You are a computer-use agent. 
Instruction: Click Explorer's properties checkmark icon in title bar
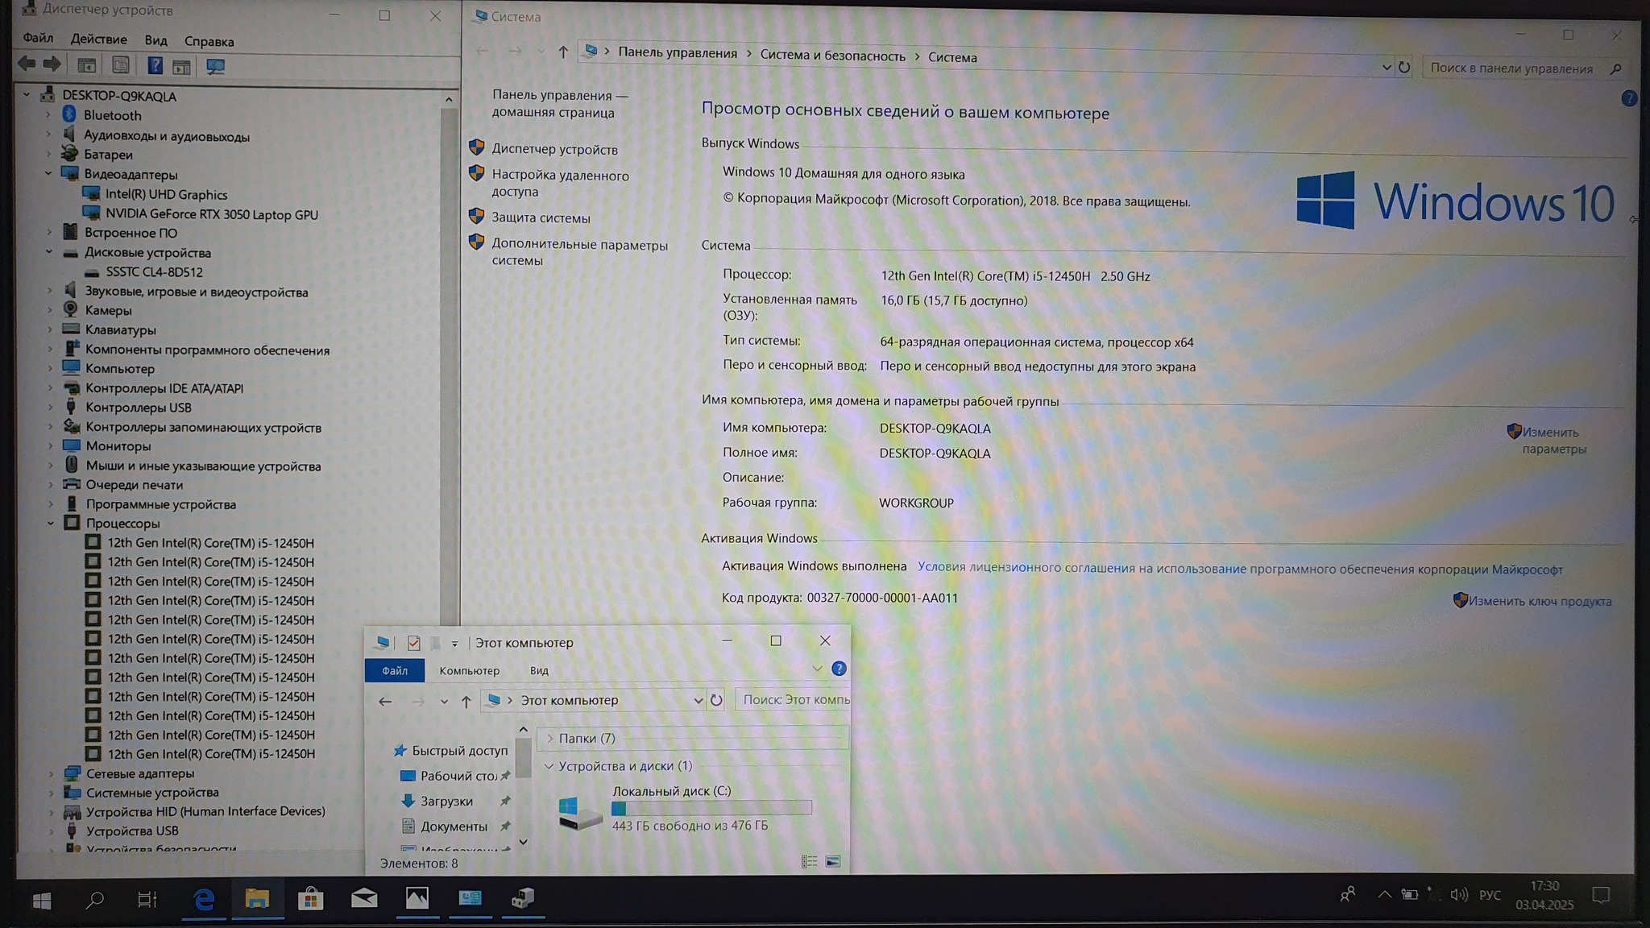pyautogui.click(x=413, y=643)
